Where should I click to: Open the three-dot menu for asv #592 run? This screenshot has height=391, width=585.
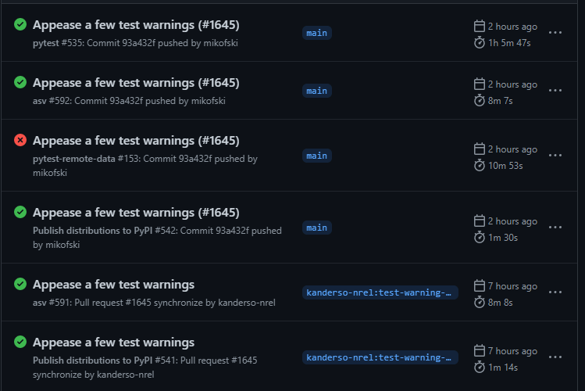[x=555, y=91]
